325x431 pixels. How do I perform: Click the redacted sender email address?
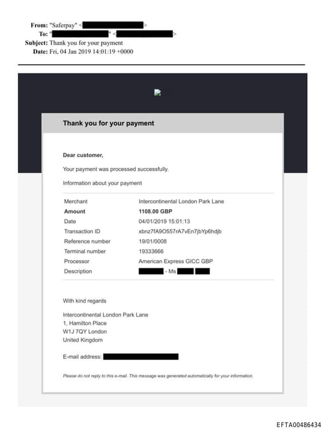(x=113, y=25)
